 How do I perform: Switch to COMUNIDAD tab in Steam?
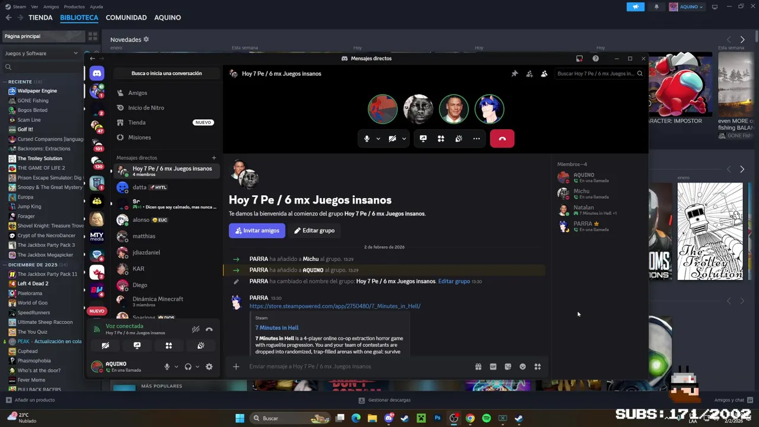tap(126, 18)
